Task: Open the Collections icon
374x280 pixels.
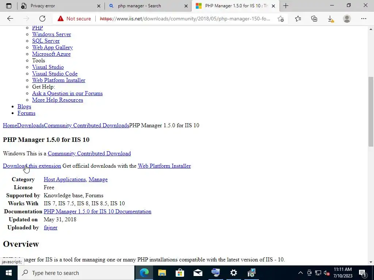Action: (314, 19)
